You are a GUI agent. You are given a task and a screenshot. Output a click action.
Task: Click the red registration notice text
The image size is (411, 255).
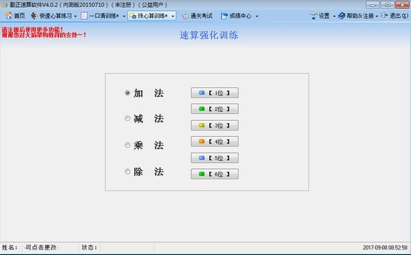(x=44, y=32)
